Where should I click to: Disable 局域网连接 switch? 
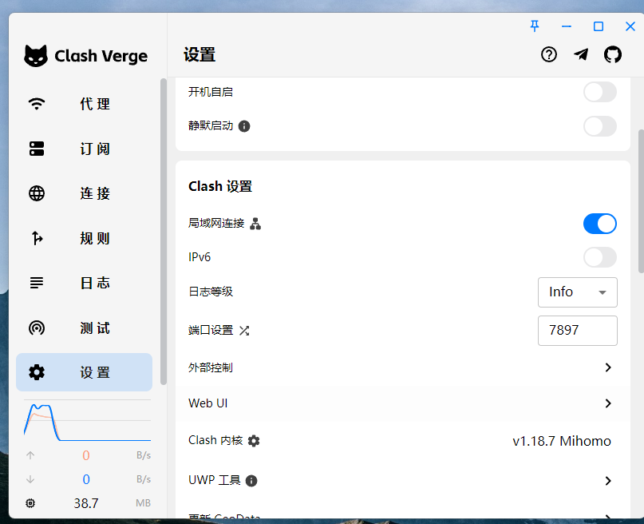coord(599,224)
